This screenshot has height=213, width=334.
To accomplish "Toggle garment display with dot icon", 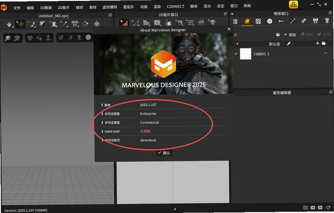I will point(17,38).
